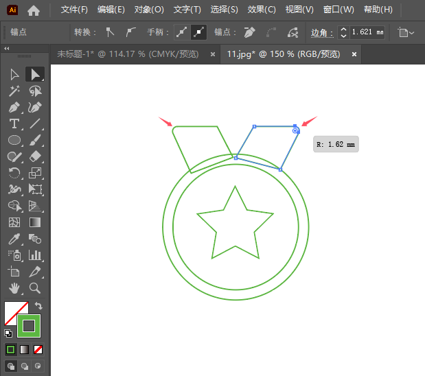Expand the corner type dropdown
Screen dimensions: 425x376
pyautogui.click(x=406, y=32)
